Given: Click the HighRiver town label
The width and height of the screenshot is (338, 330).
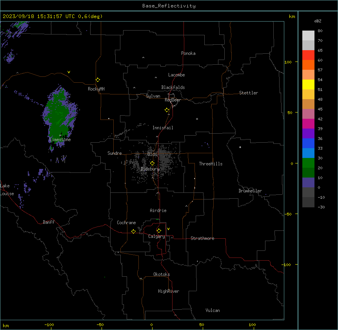Looking at the screenshot, I should [169, 291].
